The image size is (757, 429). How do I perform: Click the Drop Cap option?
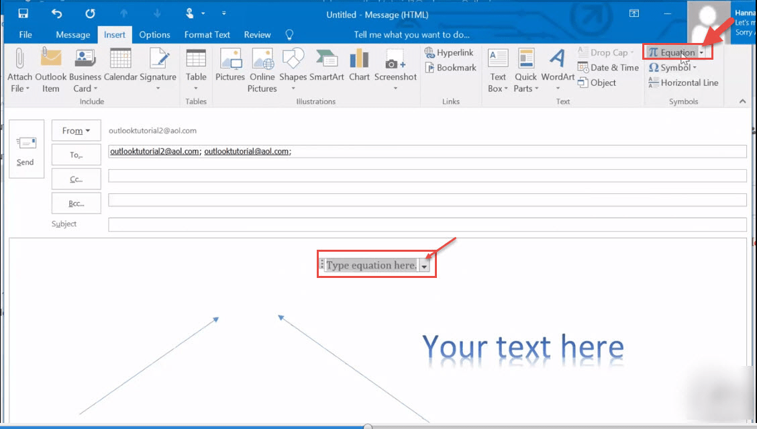pyautogui.click(x=606, y=52)
